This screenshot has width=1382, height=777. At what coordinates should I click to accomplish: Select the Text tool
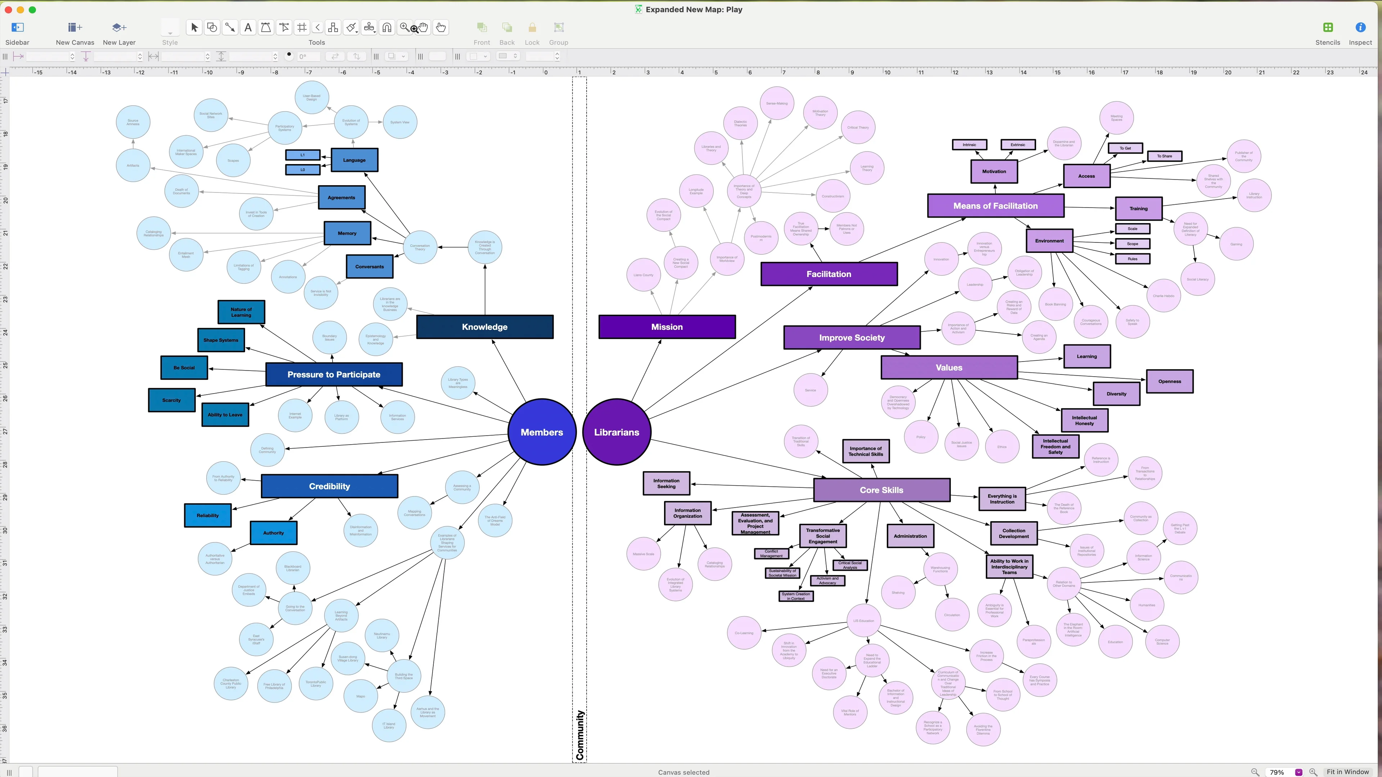tap(248, 27)
